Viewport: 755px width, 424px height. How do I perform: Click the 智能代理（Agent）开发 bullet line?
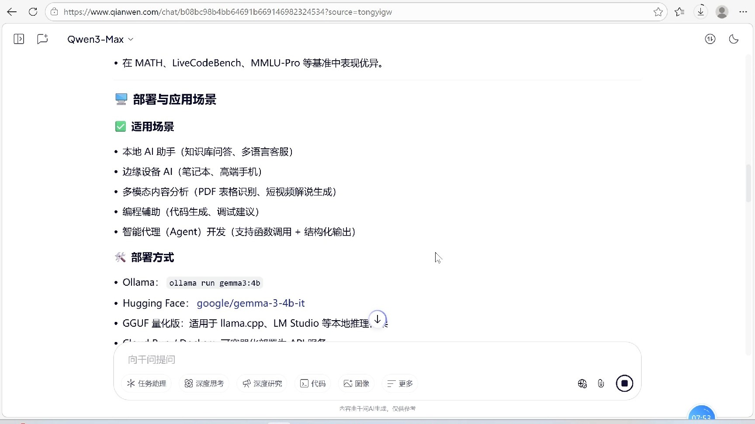point(239,232)
